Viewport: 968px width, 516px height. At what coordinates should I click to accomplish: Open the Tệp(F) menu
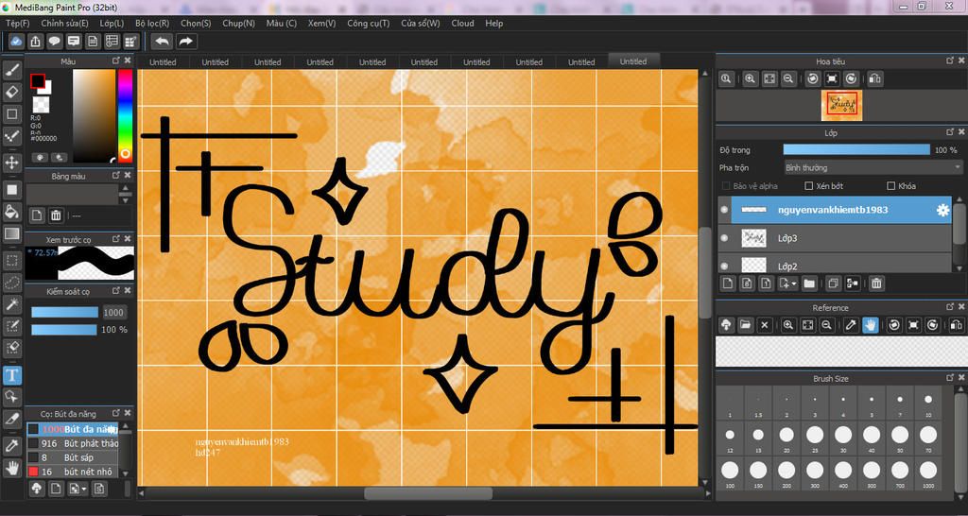pos(17,23)
